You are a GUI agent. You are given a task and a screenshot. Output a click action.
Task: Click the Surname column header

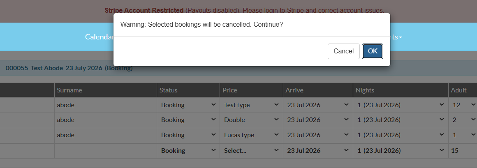(x=69, y=90)
